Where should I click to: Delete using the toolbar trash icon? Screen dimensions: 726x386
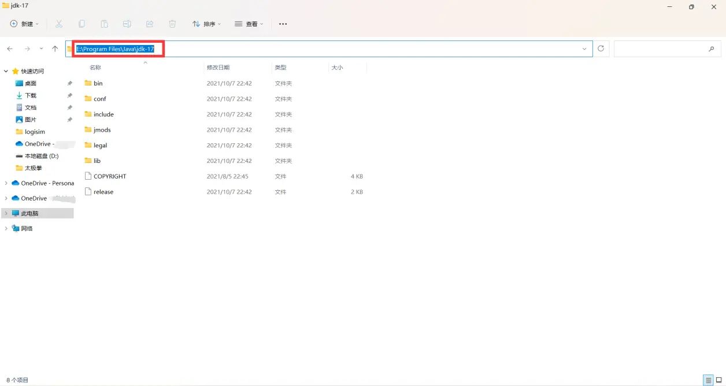point(172,24)
